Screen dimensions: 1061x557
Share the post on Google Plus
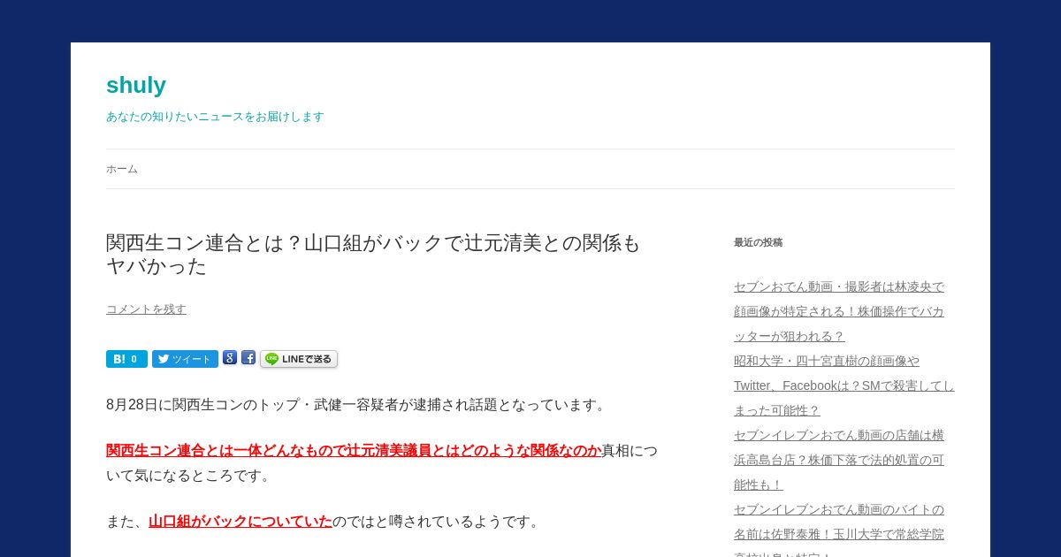tap(230, 358)
